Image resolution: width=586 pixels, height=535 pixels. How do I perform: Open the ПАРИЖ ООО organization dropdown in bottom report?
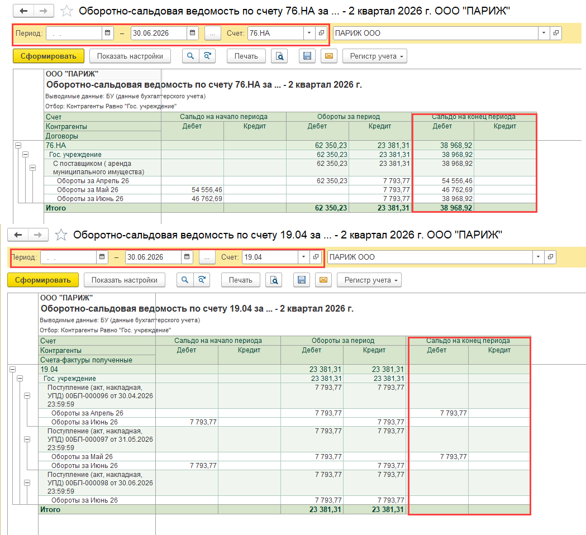[x=538, y=257]
